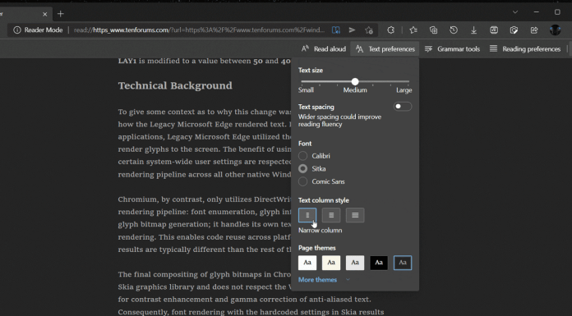Screen dimensions: 572x316
Task: Open Reading preferences
Action: point(525,49)
